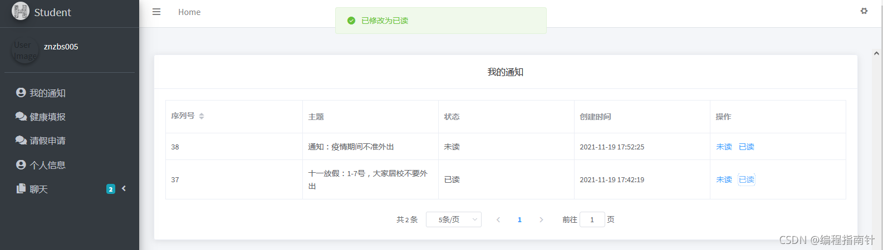Click serial number 37 cell
The height and width of the screenshot is (250, 883).
point(234,179)
